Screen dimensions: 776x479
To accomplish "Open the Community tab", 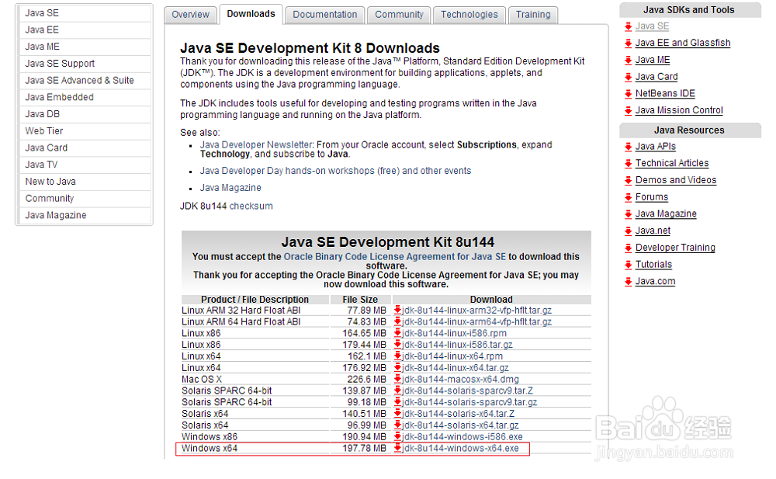I will pos(399,15).
